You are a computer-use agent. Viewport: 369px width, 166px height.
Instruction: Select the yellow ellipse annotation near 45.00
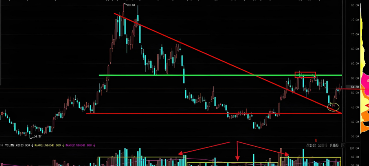[333, 107]
